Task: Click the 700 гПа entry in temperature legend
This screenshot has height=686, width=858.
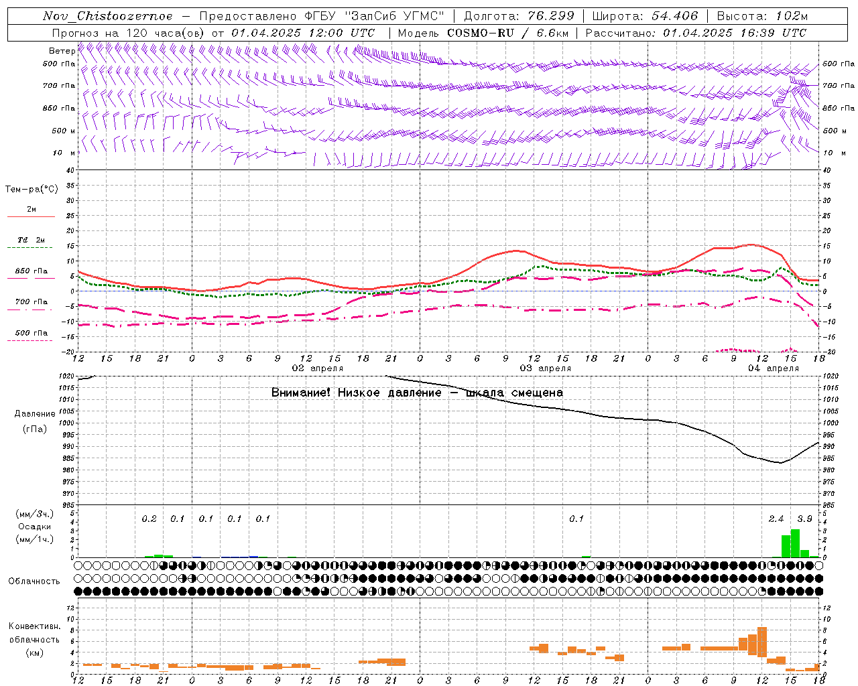Action: click(x=31, y=301)
